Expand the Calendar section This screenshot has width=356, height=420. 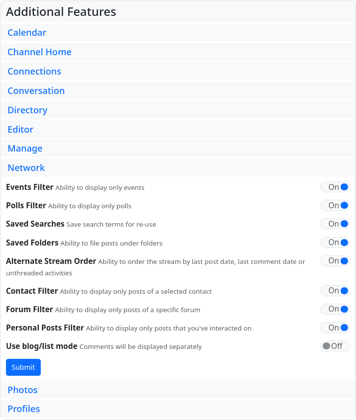(27, 33)
